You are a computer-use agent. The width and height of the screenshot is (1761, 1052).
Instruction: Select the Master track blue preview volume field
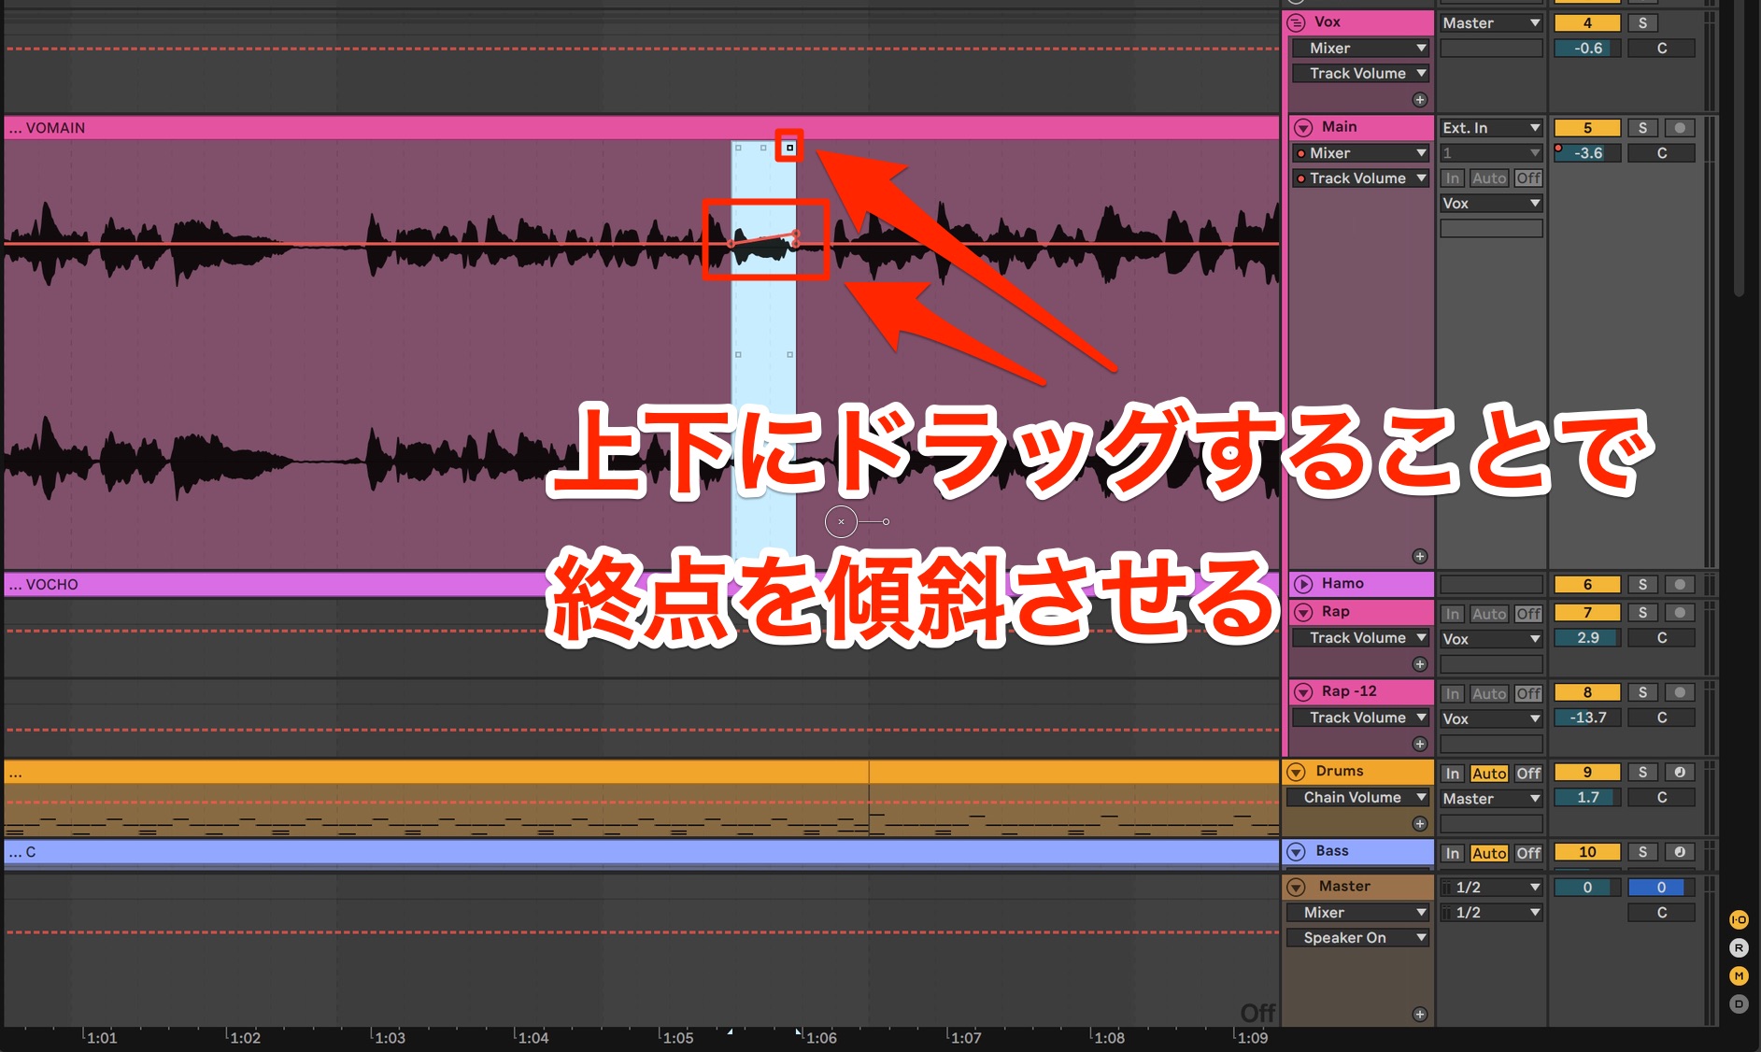[x=1661, y=888]
